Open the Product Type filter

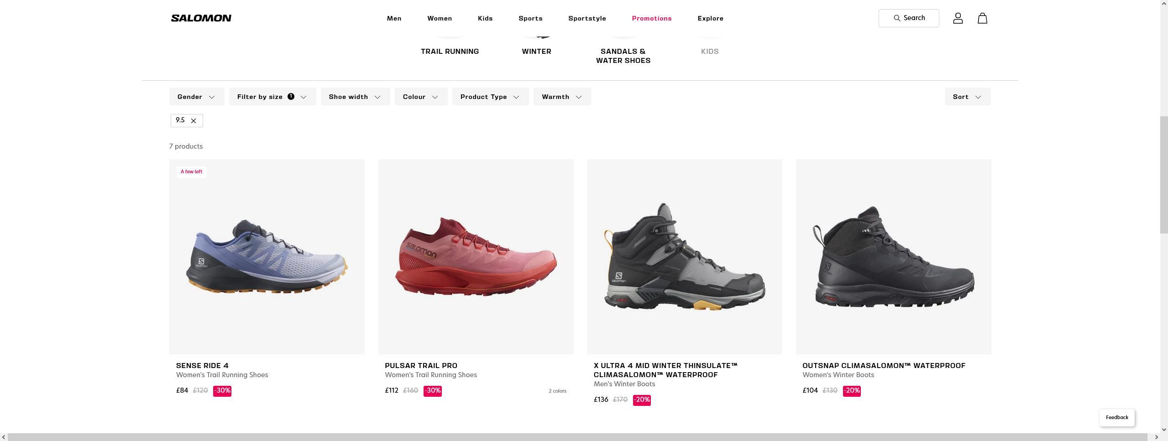(489, 96)
